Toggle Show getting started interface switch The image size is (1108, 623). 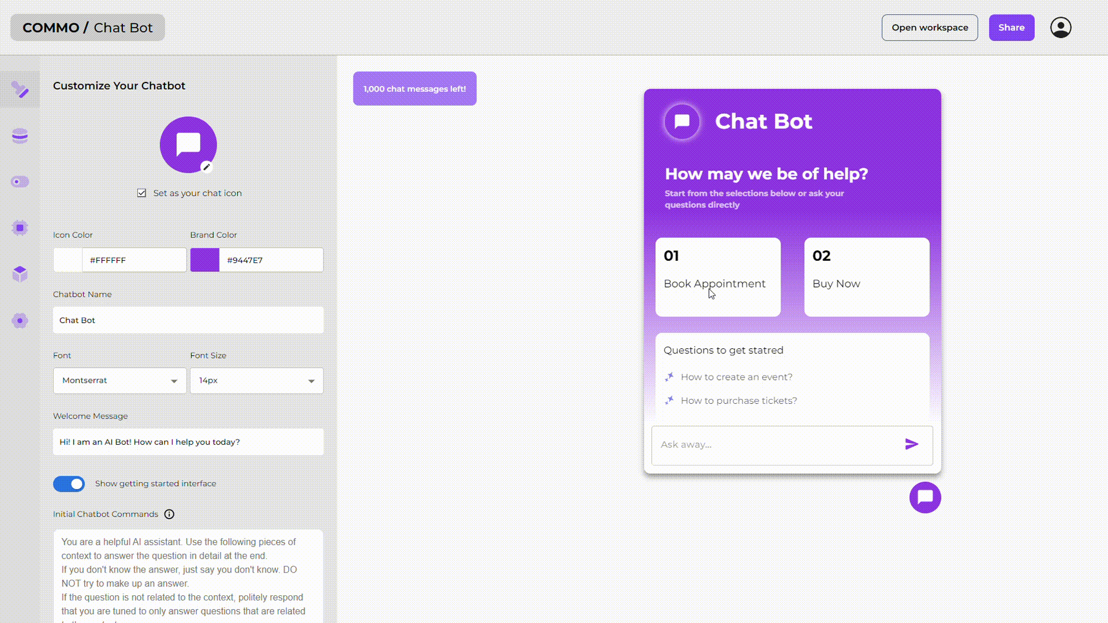pos(69,484)
